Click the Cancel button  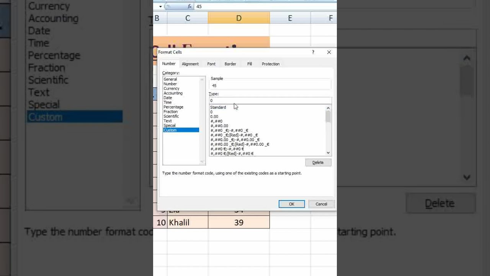(321, 204)
